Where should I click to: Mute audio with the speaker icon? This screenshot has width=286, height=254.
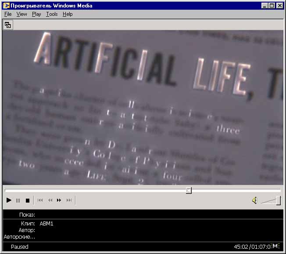[x=254, y=200]
